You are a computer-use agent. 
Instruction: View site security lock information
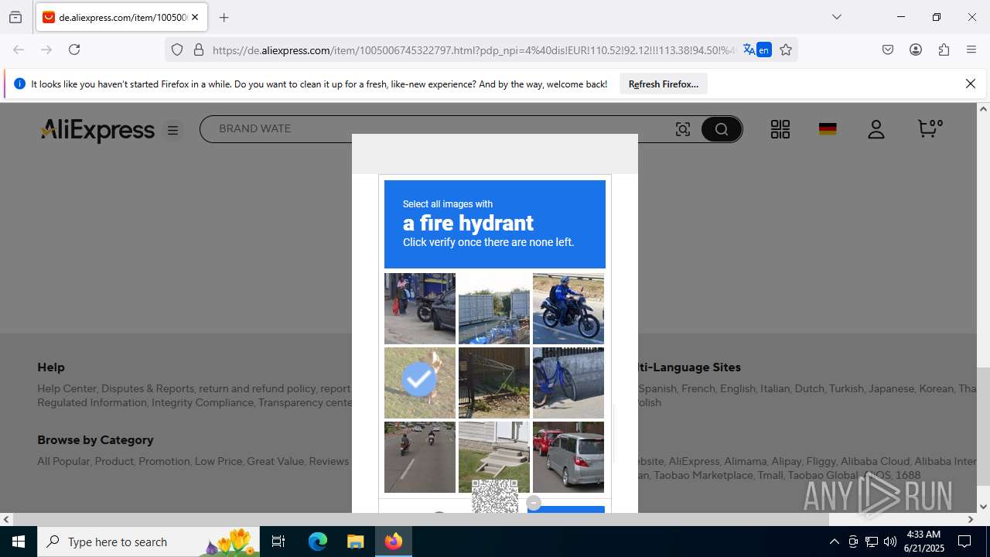[199, 50]
